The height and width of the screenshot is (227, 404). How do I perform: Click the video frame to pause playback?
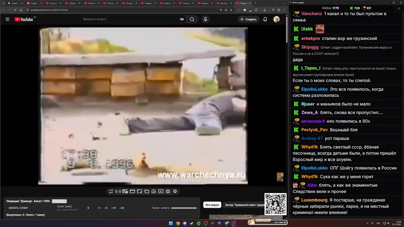click(x=143, y=106)
